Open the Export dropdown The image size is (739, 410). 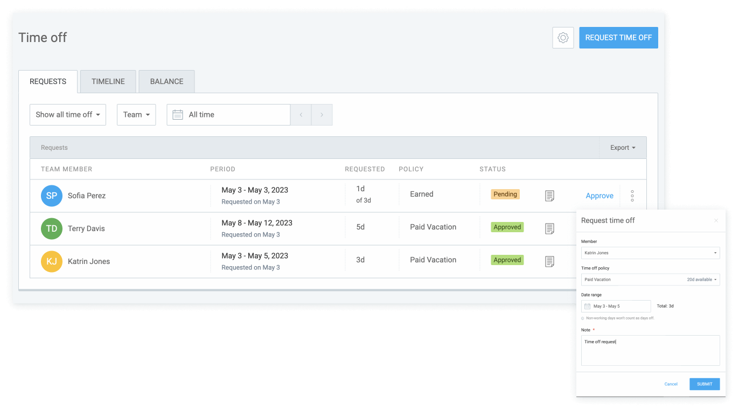tap(622, 147)
